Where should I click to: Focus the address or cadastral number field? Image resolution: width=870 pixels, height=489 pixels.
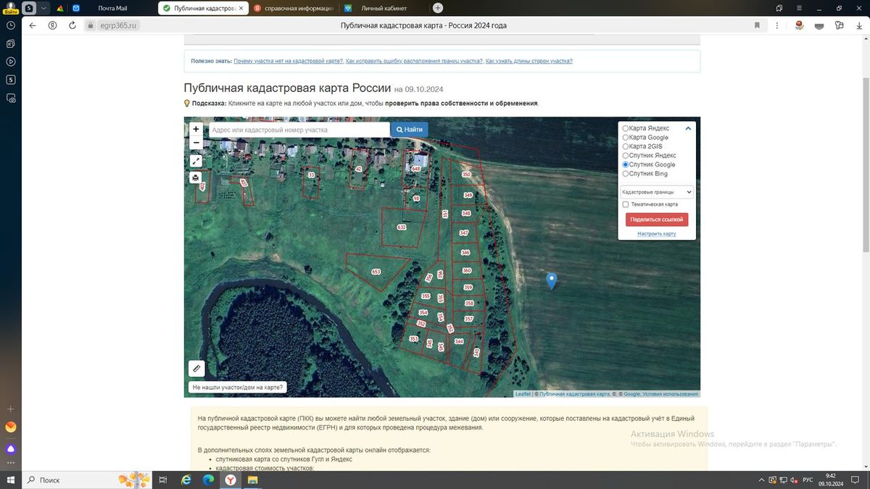[x=299, y=130]
